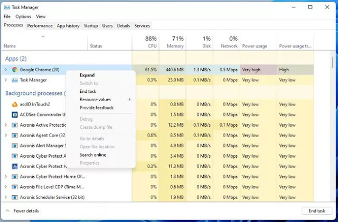Click the acdID InTouch2 orange icon
The image size is (338, 222).
pos(14,104)
